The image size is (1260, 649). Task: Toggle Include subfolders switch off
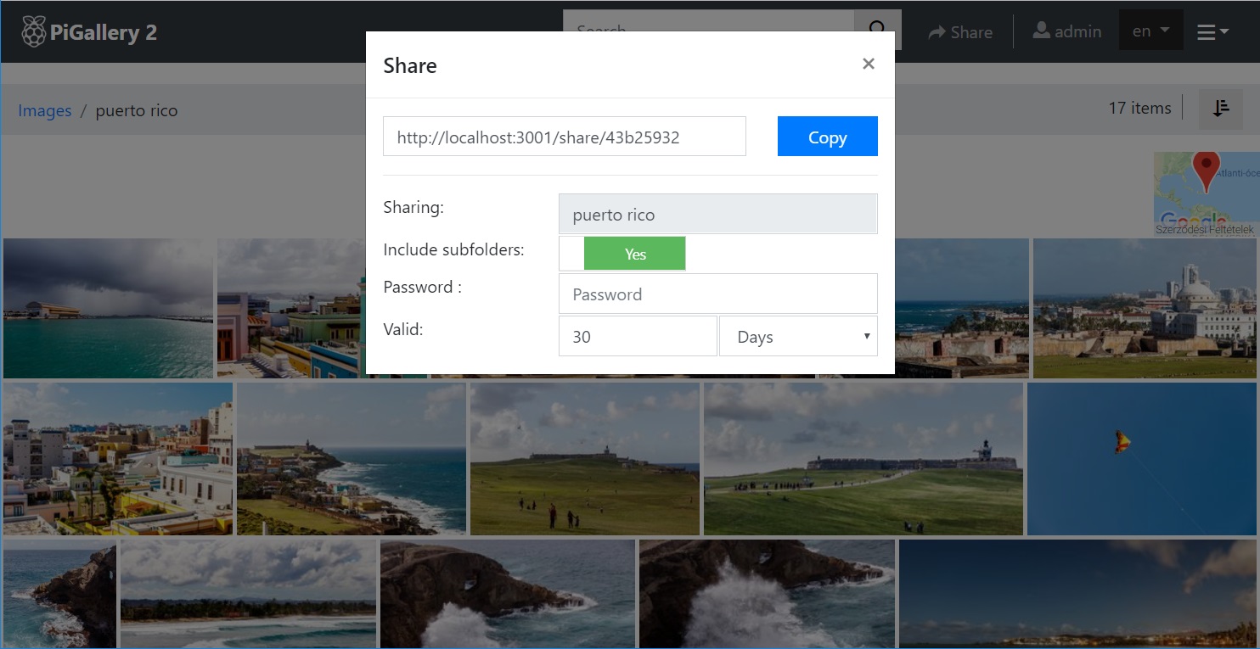[622, 254]
